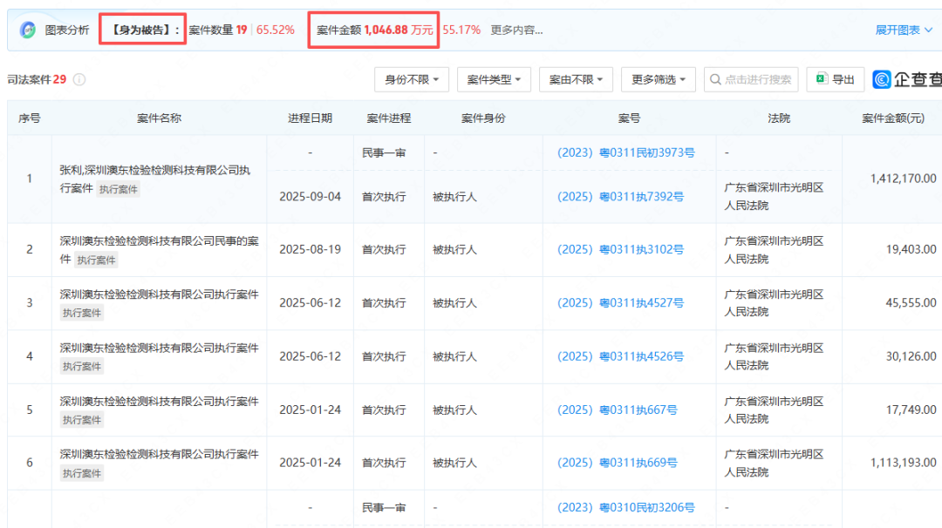This screenshot has height=528, width=942.
Task: Click the date 2025-08-19
Action: point(310,249)
